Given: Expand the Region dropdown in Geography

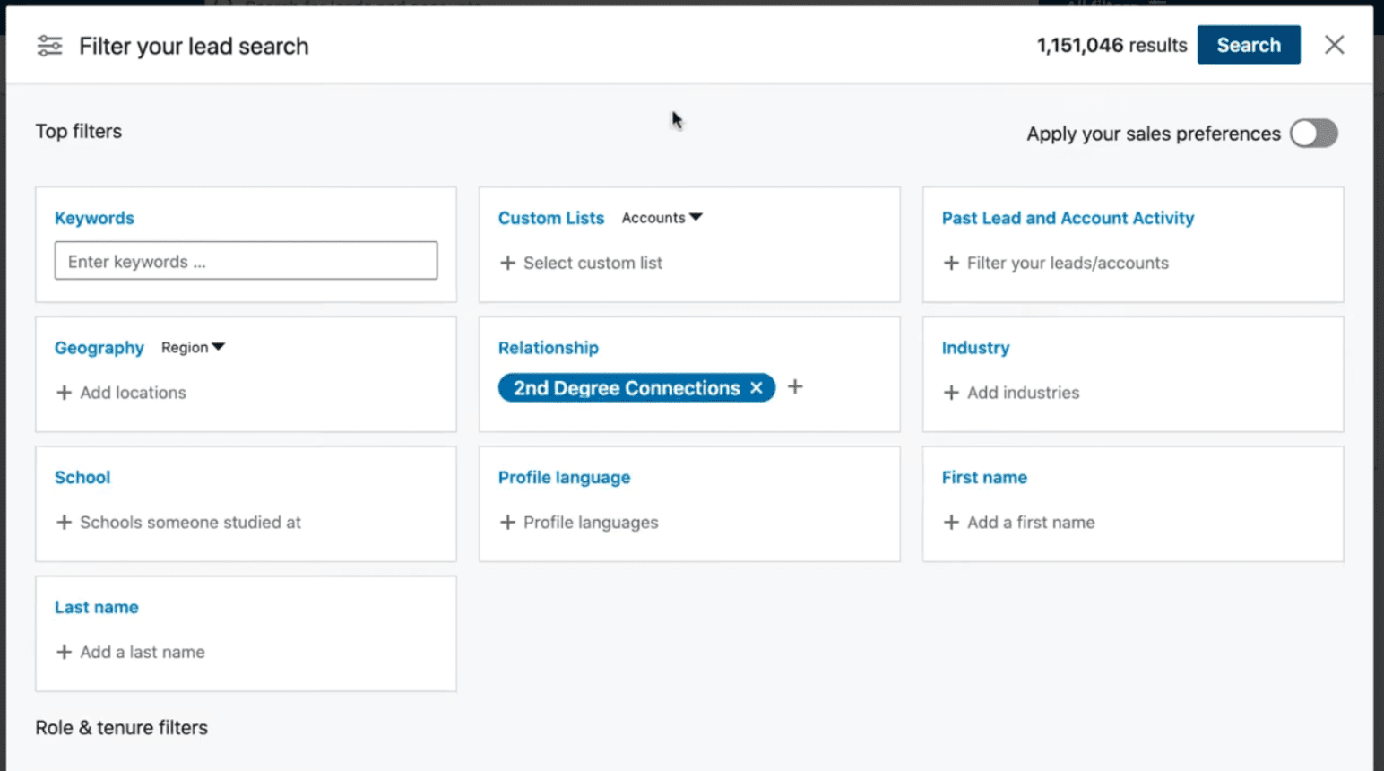Looking at the screenshot, I should tap(193, 348).
